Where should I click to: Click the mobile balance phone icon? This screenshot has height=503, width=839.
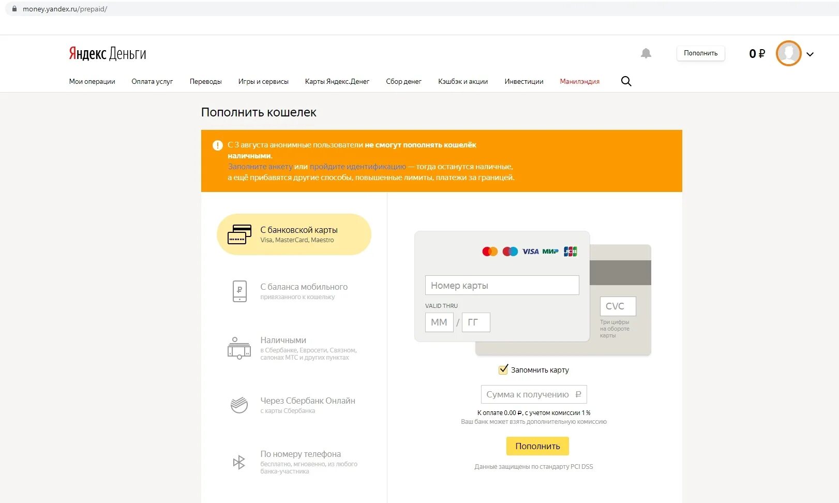point(239,291)
